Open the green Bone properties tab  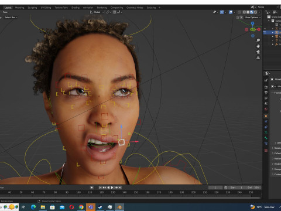click(266, 138)
